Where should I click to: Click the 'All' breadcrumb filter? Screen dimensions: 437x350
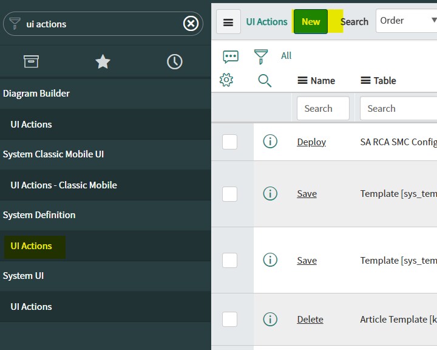tap(286, 55)
